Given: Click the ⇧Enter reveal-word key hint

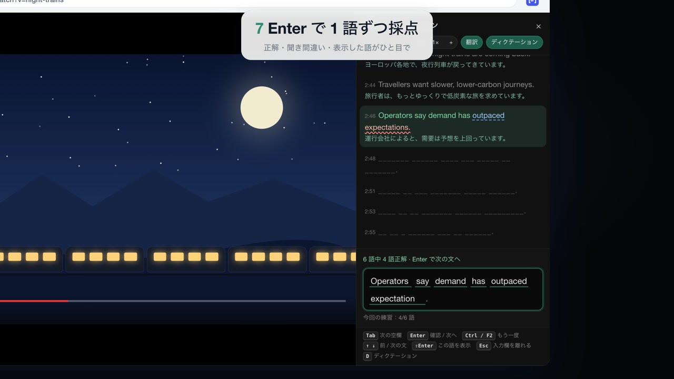Looking at the screenshot, I should point(424,346).
